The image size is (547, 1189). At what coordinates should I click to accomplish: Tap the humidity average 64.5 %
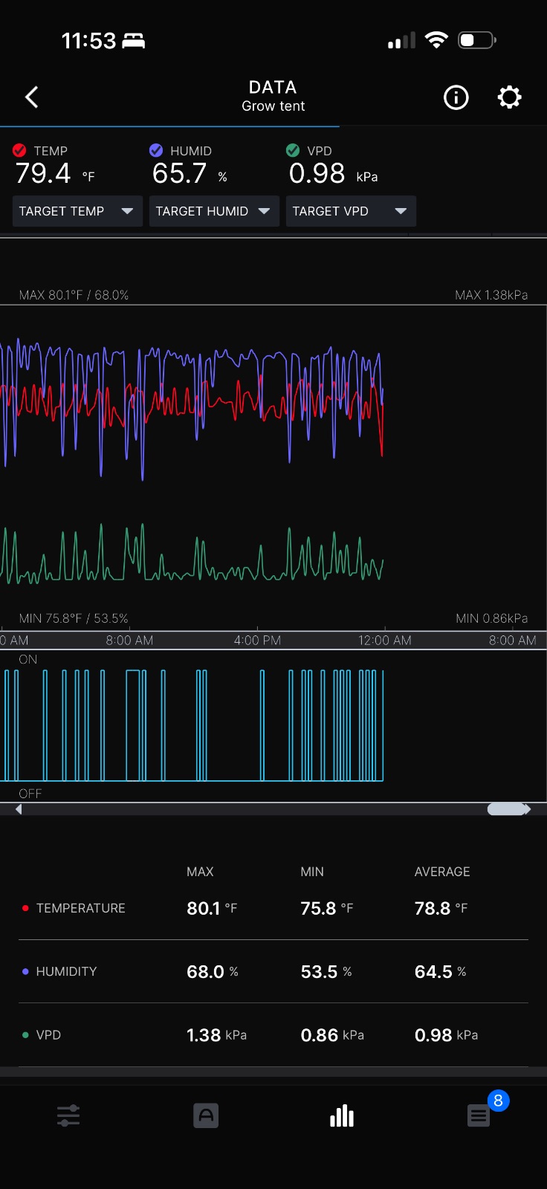pyautogui.click(x=440, y=971)
